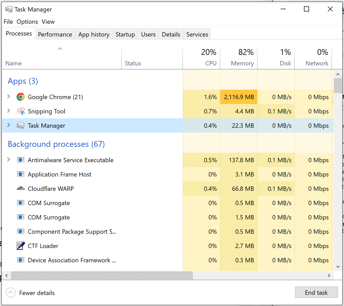
Task: Select the Google Chrome (21) row
Action: coord(168,97)
